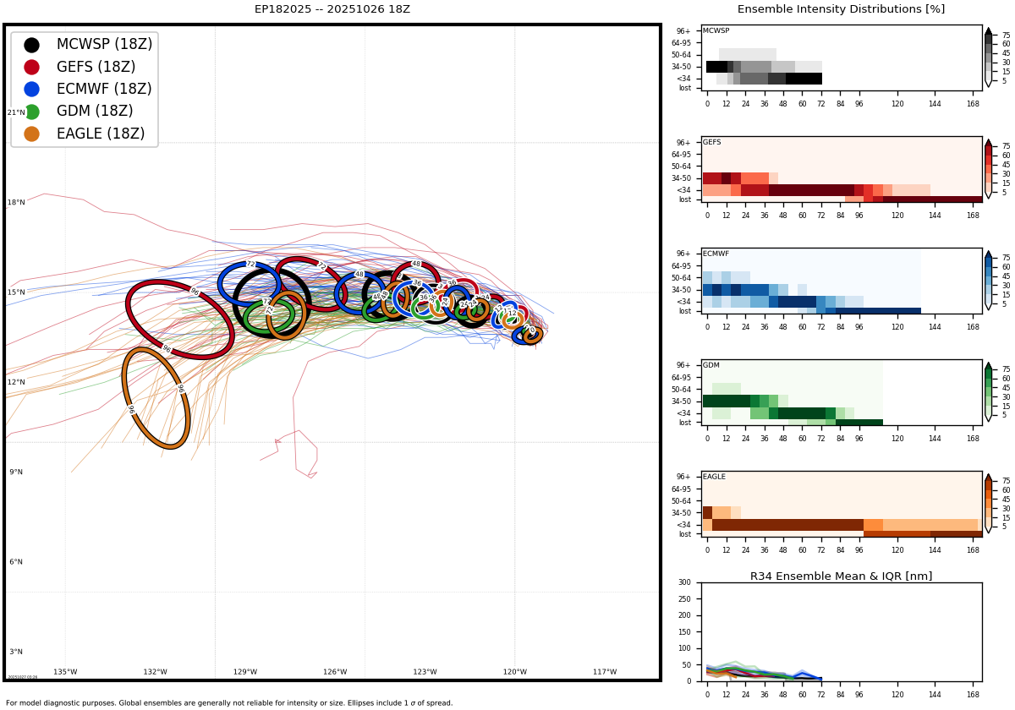The image size is (1015, 710).
Task: Click the Ensemble Intensity Distributions [%] heading
Action: [x=841, y=9]
